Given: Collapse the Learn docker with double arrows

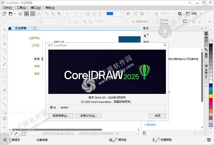Looking at the screenshot, I should coord(202,28).
